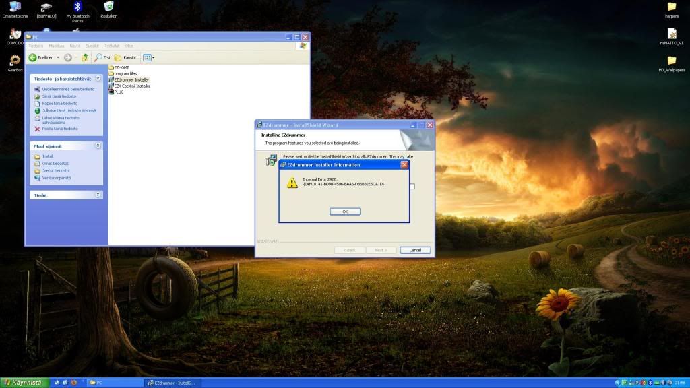
Task: Click OK in the EZdrummer error dialog
Action: click(345, 212)
